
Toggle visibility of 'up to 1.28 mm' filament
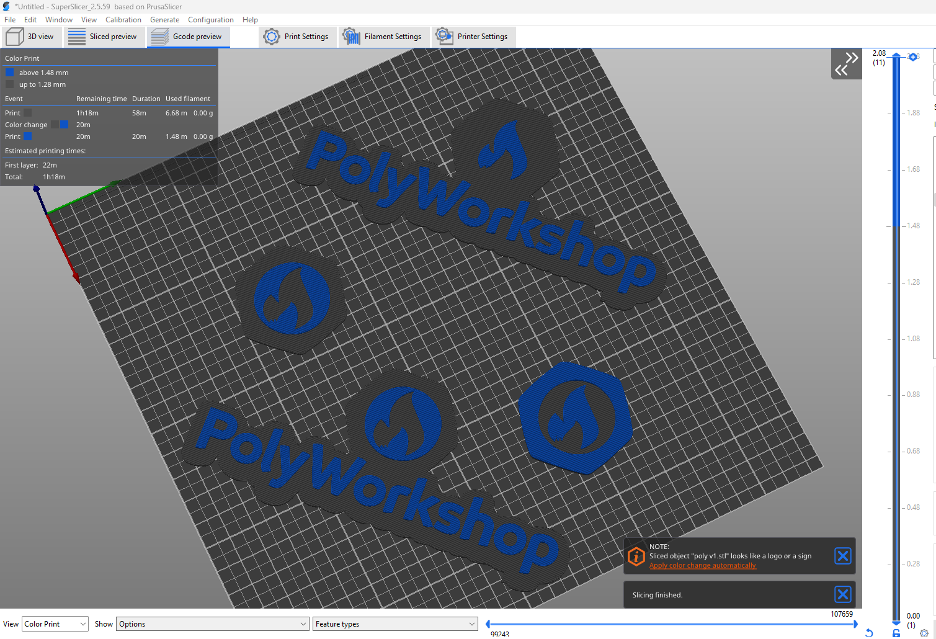(10, 84)
